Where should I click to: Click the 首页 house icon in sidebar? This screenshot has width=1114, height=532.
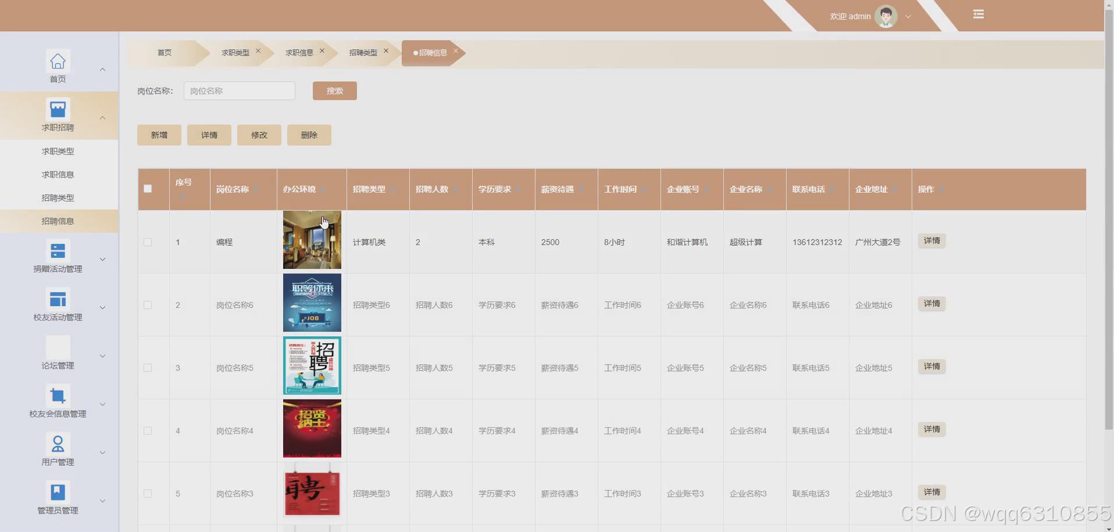pos(58,61)
